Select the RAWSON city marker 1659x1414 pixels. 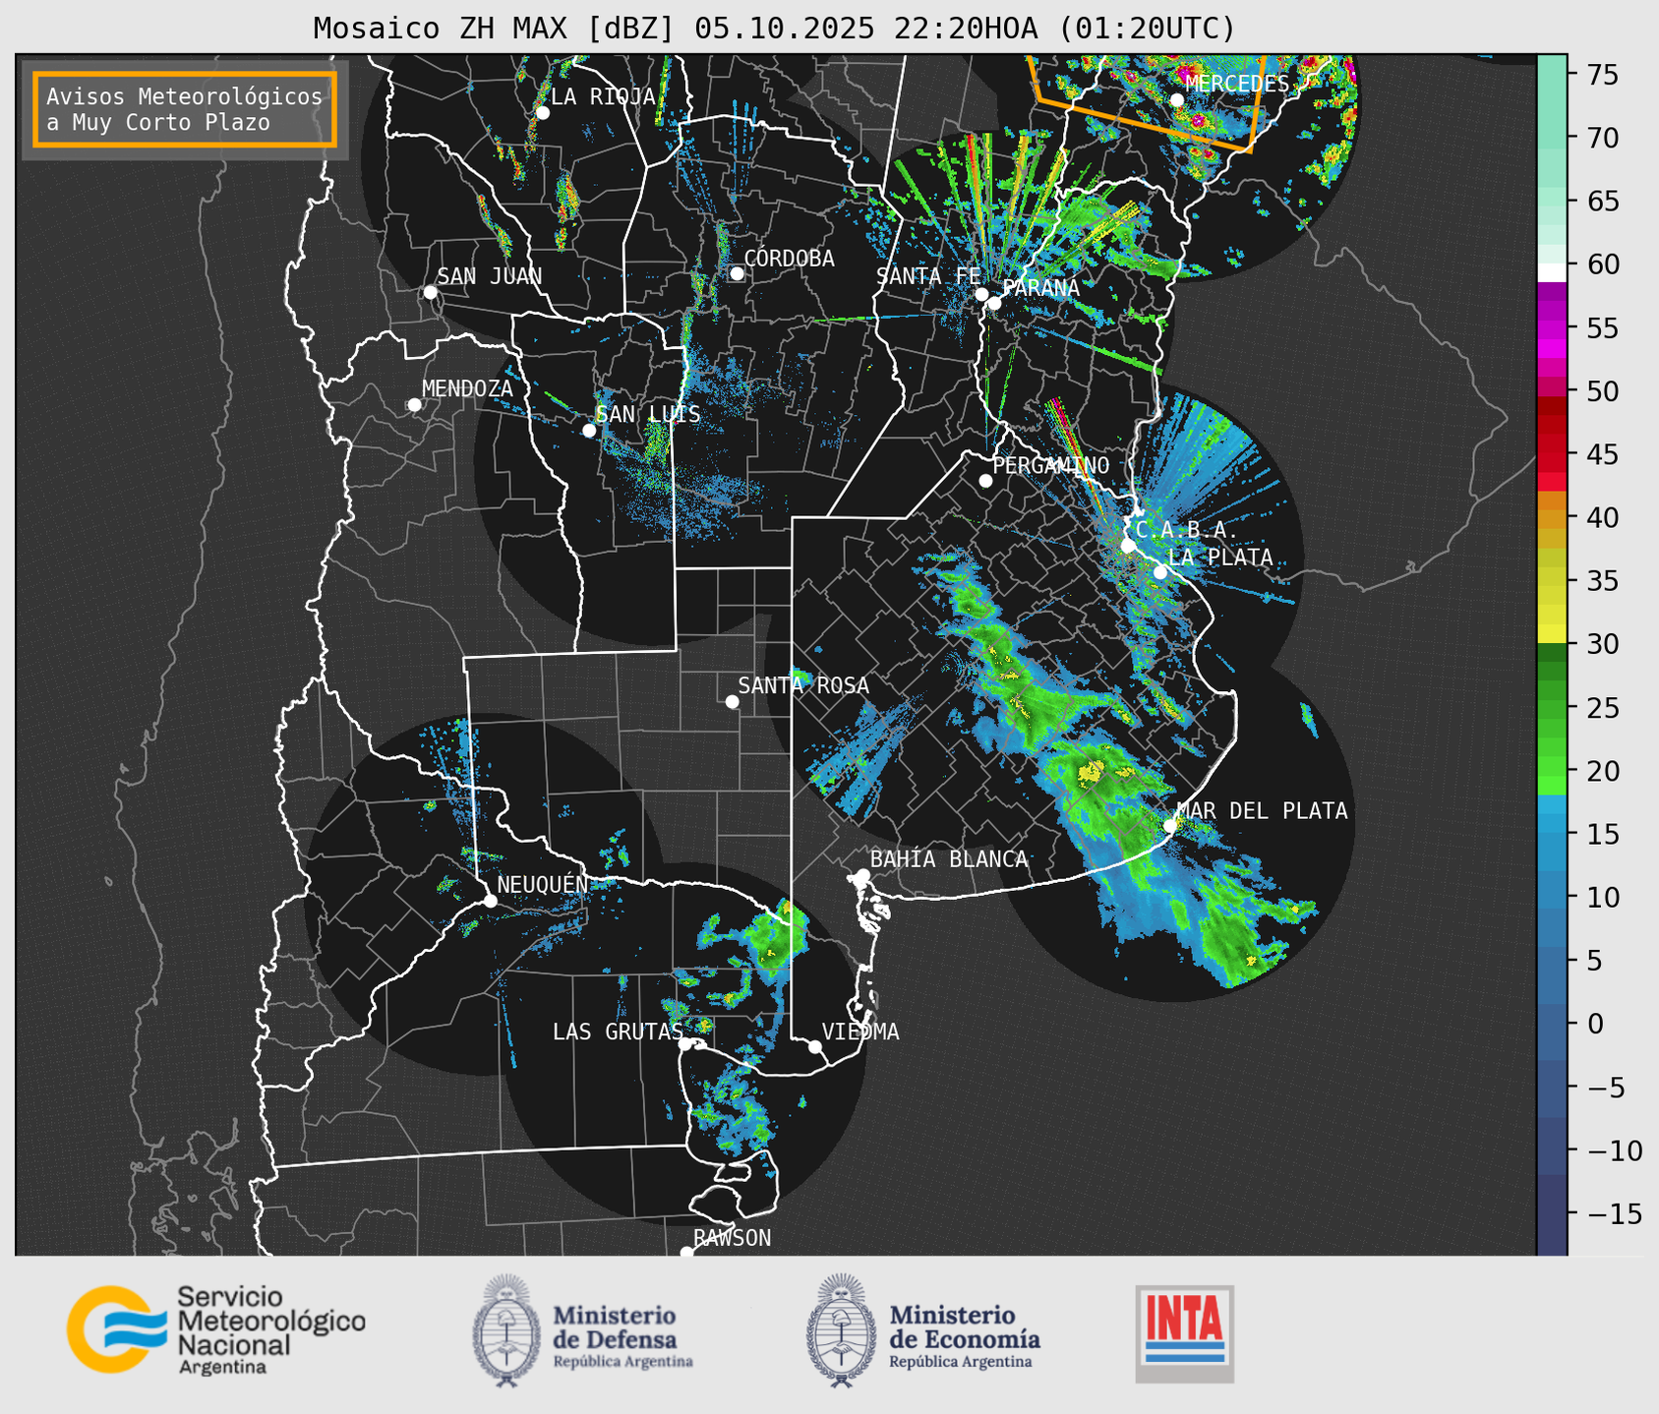tap(686, 1253)
